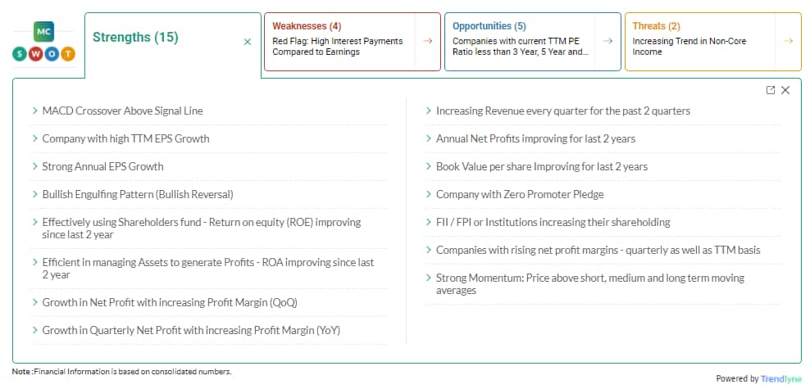Open the Powered by Trendlyne link
This screenshot has width=810, height=389.
coord(759,378)
